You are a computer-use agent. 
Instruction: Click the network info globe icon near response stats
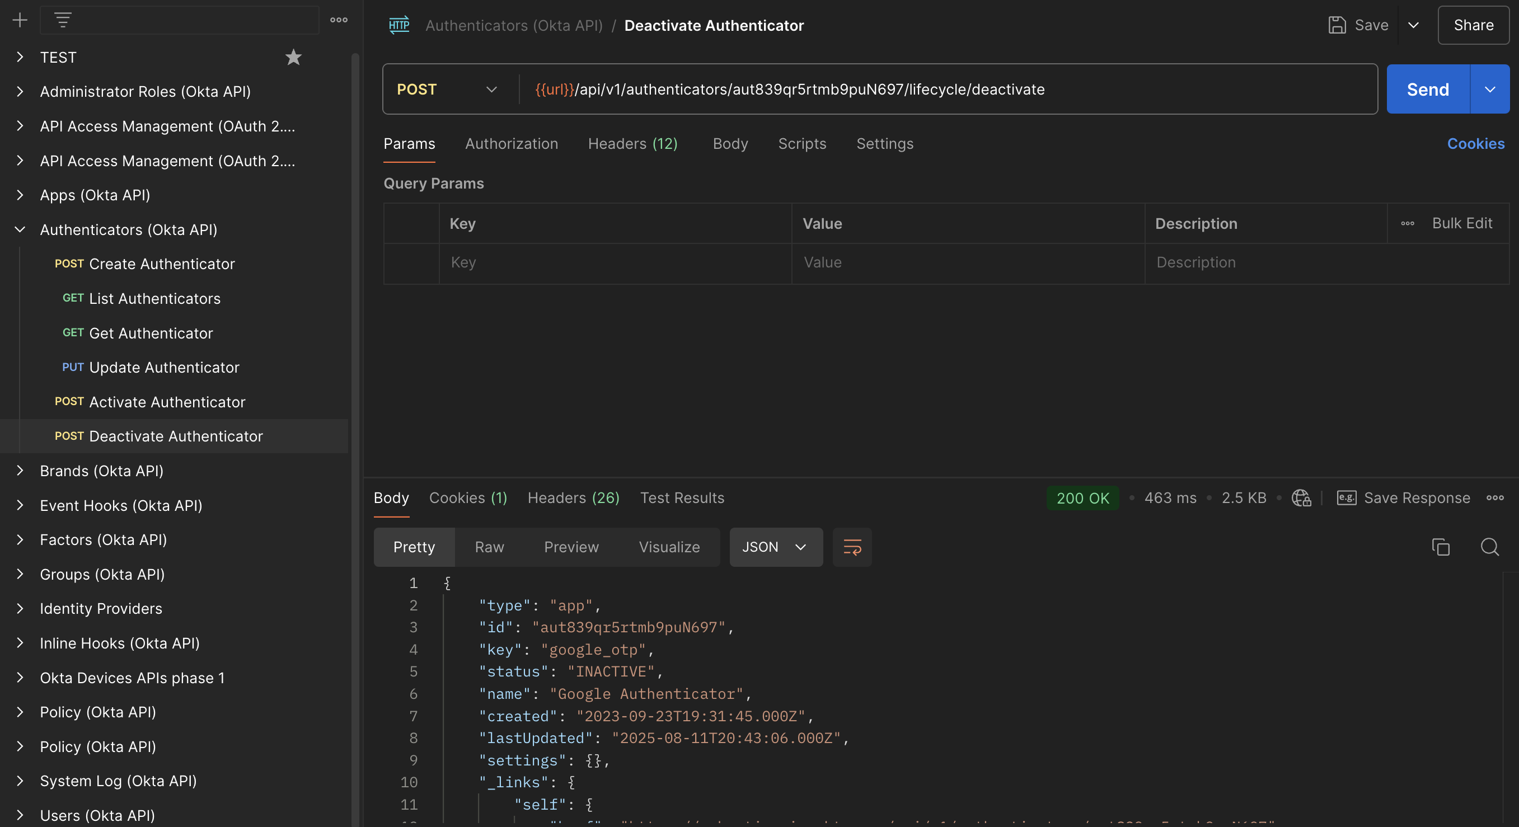click(1301, 498)
